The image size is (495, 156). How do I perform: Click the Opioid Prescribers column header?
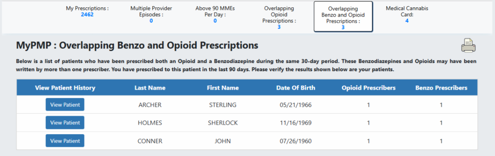(x=369, y=88)
